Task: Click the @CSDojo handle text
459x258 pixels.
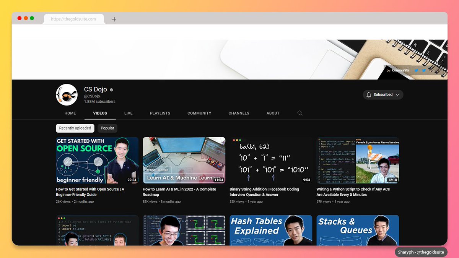Action: pyautogui.click(x=92, y=96)
